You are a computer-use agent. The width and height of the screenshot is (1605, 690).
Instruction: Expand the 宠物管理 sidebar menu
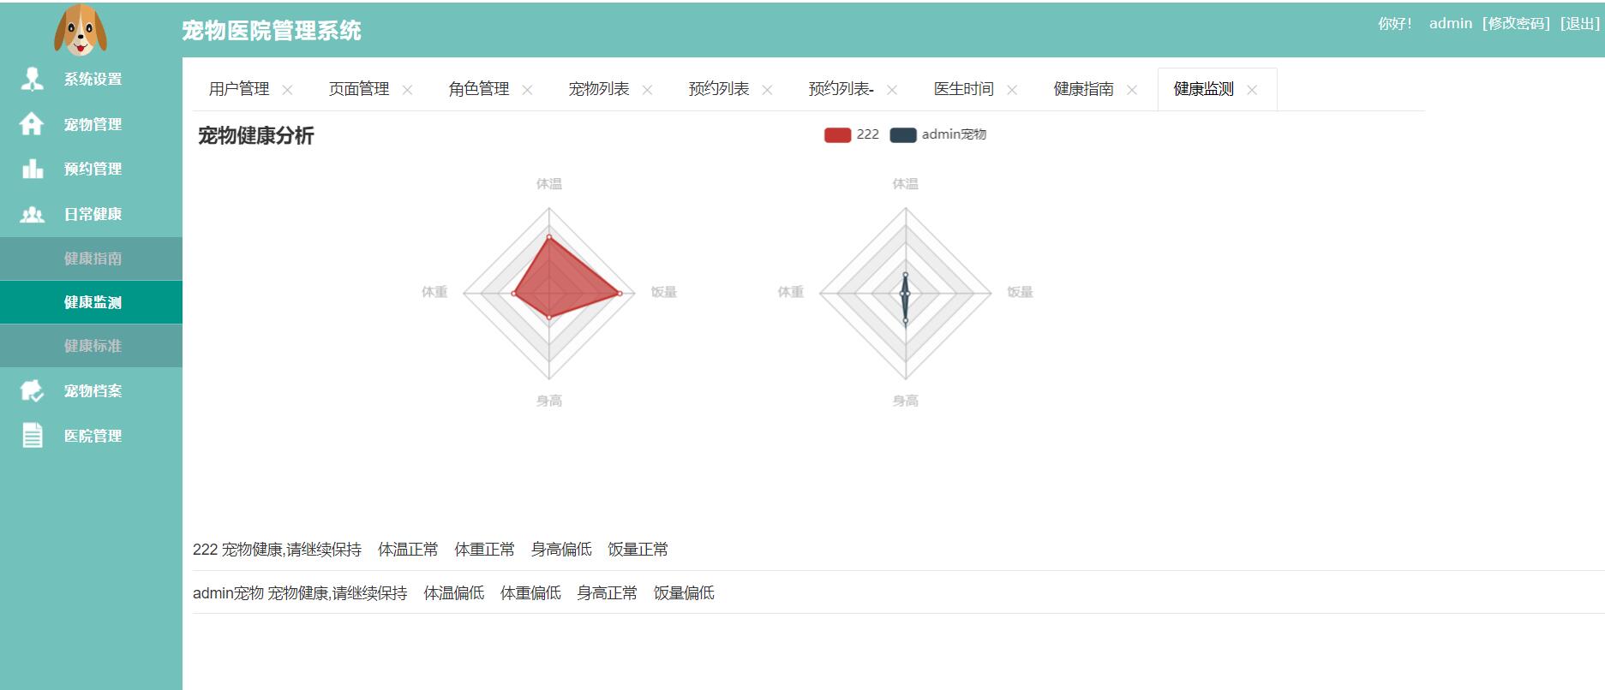click(x=91, y=125)
